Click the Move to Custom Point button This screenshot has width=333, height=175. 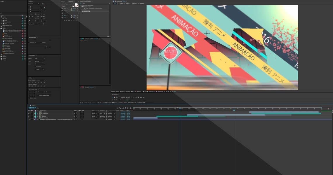(x=44, y=95)
